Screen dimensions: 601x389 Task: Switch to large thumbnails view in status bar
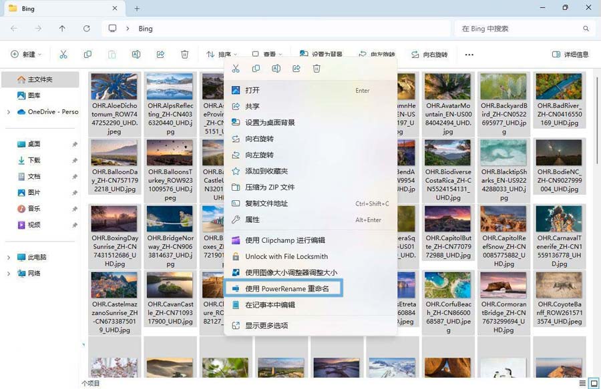point(593,383)
